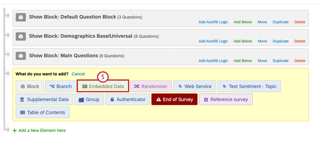Screen dimensions: 321x160
Task: Click the cube icon of Demographics Base/Universal block
Action: (x=21, y=37)
